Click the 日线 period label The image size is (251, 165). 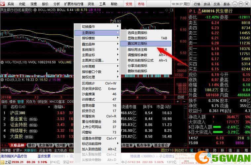181,97
